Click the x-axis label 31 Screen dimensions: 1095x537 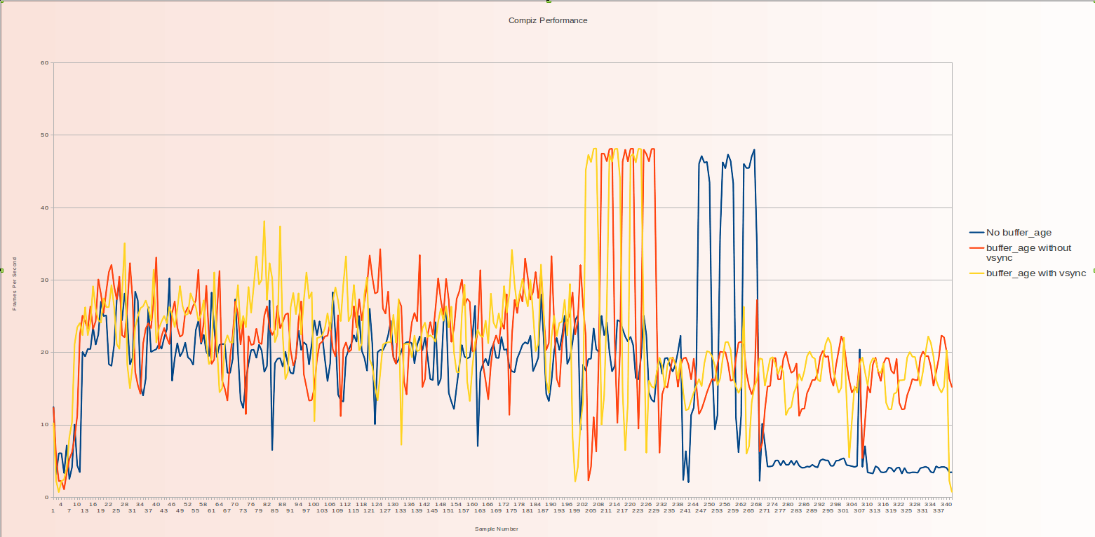[x=132, y=510]
